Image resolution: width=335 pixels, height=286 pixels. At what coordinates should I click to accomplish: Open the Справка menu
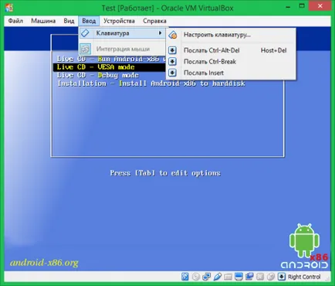pyautogui.click(x=154, y=21)
